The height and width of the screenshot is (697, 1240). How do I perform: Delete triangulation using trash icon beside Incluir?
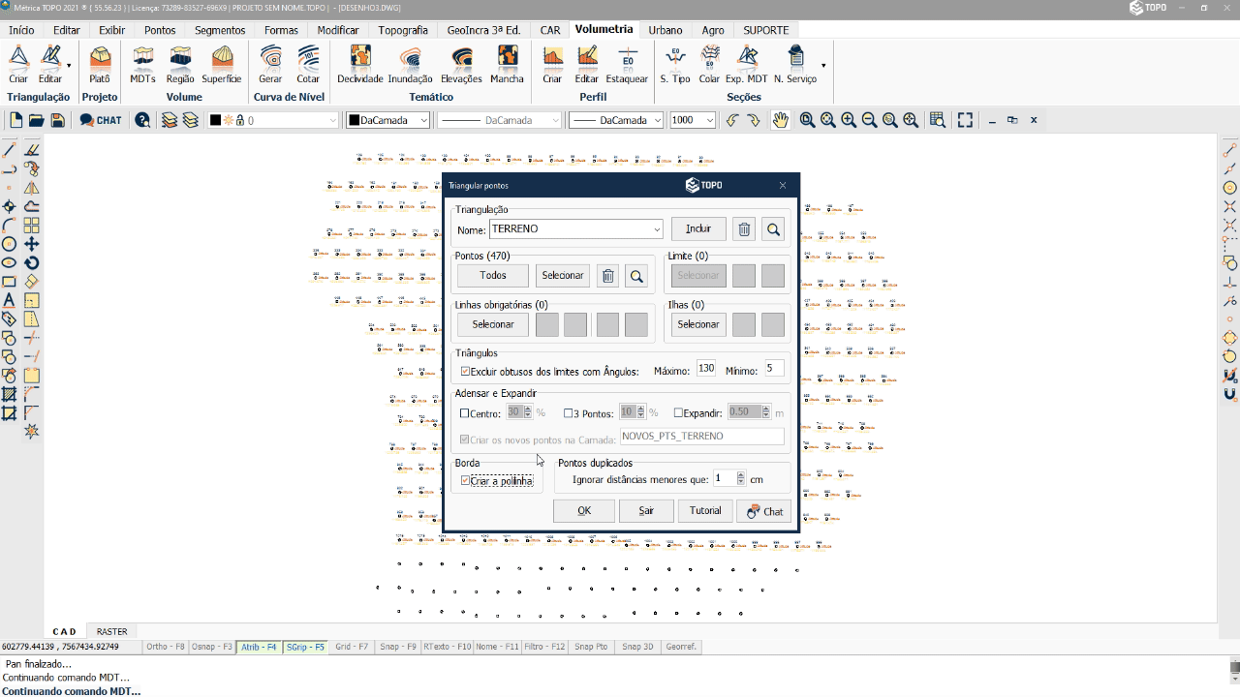point(744,229)
